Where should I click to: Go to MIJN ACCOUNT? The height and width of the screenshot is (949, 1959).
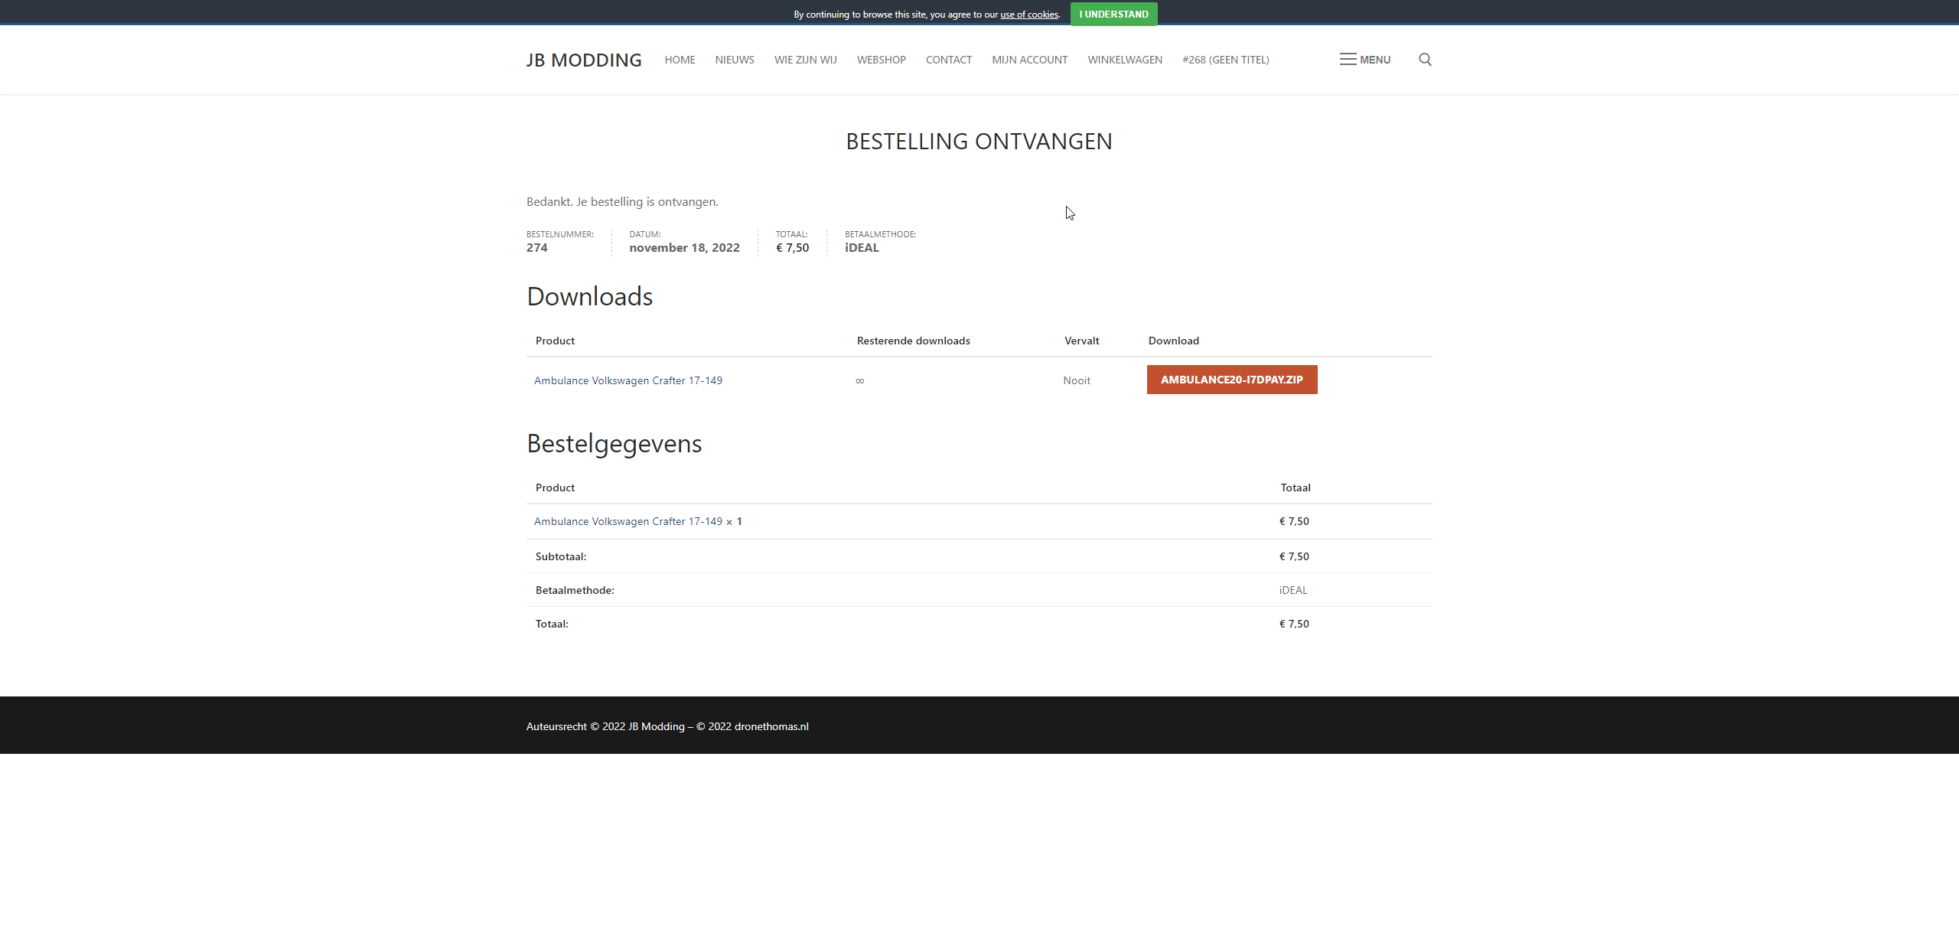(1029, 60)
